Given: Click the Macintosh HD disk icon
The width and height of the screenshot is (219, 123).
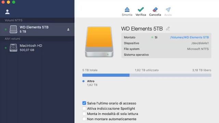Looking at the screenshot, I should (x=13, y=48).
